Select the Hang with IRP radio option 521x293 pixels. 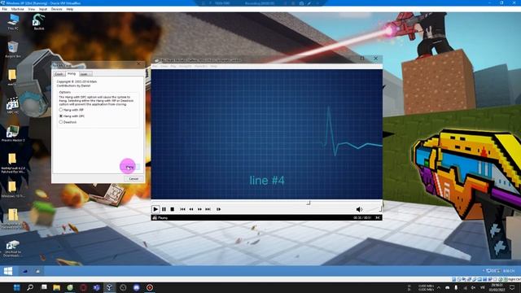(61, 110)
